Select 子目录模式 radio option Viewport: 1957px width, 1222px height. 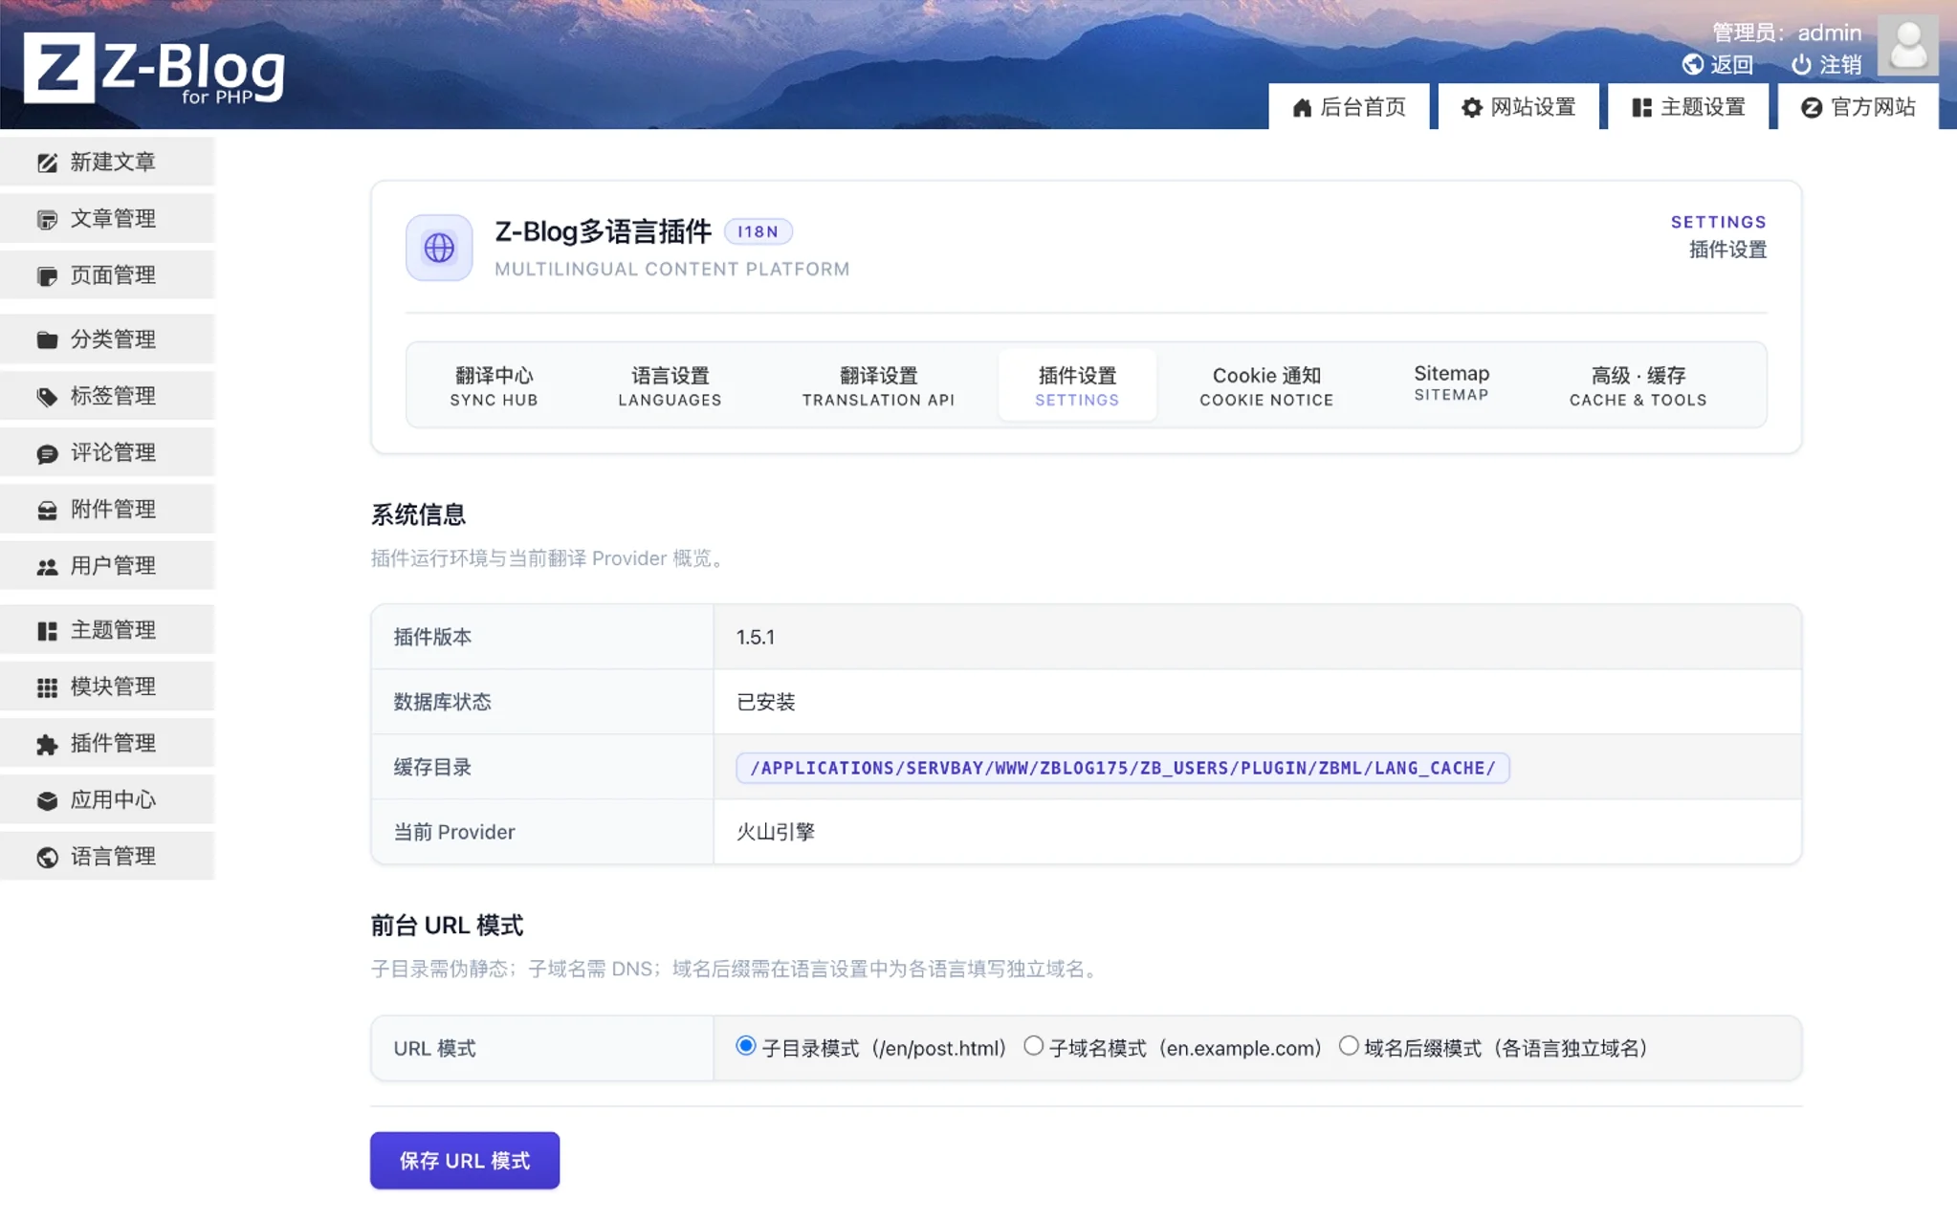click(746, 1045)
